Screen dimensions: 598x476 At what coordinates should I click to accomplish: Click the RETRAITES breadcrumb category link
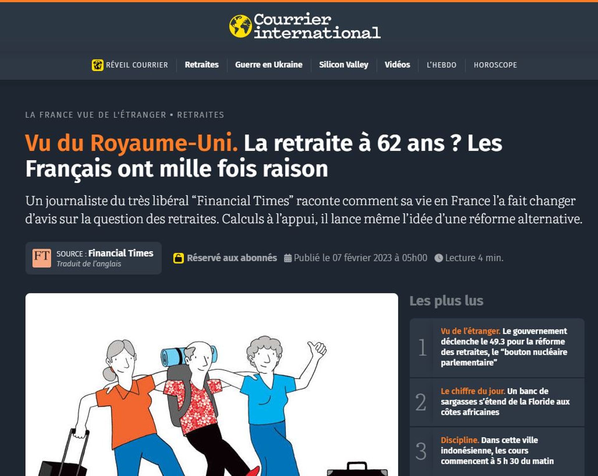201,115
